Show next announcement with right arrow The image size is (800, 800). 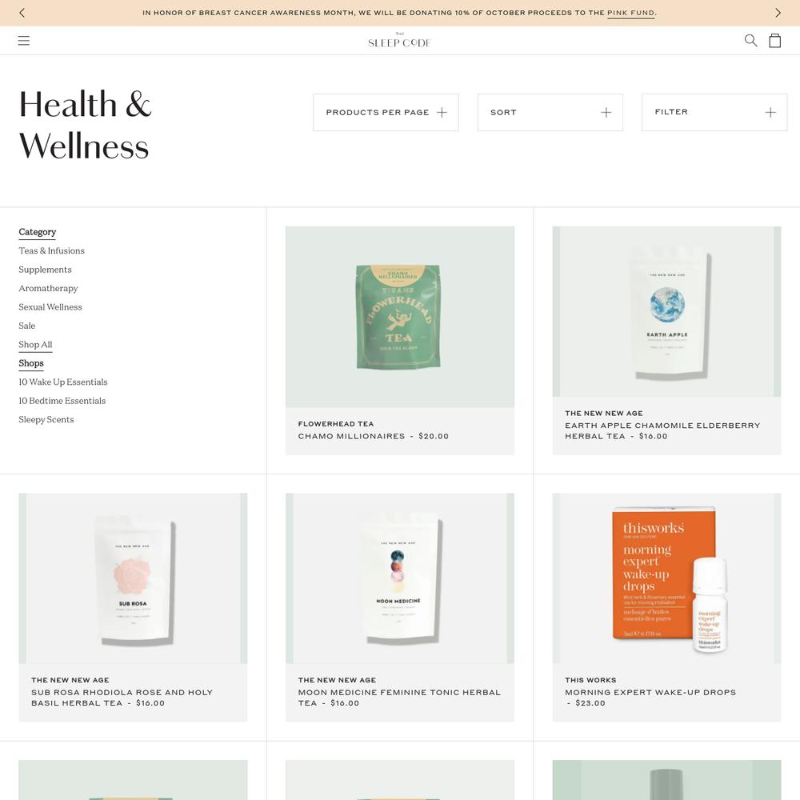[778, 13]
